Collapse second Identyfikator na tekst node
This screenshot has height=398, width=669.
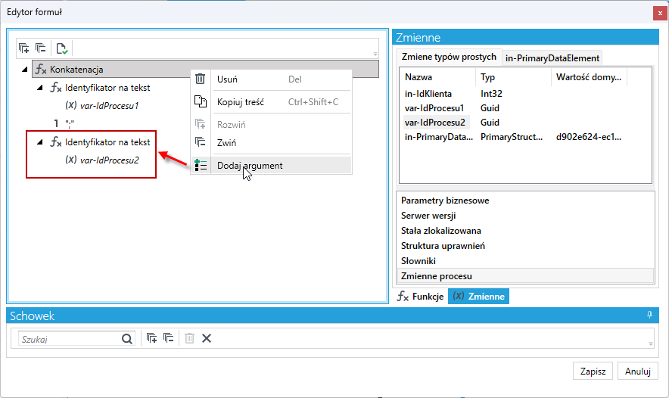click(40, 142)
